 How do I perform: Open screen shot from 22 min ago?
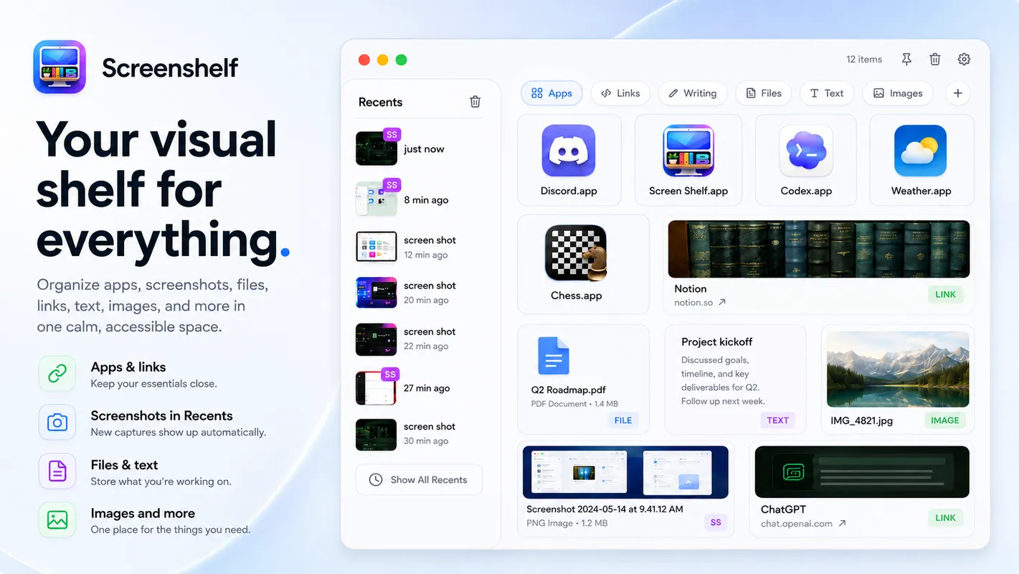pyautogui.click(x=376, y=339)
